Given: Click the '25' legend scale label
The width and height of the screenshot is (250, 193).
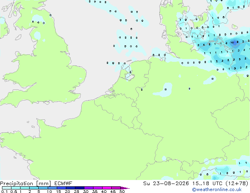Looking at the screenshot, I should pos(76,191).
